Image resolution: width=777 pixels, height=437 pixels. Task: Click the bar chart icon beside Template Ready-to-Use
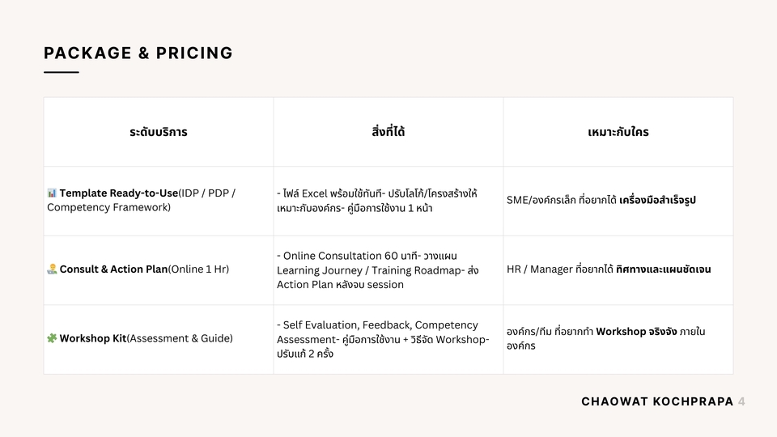point(52,193)
